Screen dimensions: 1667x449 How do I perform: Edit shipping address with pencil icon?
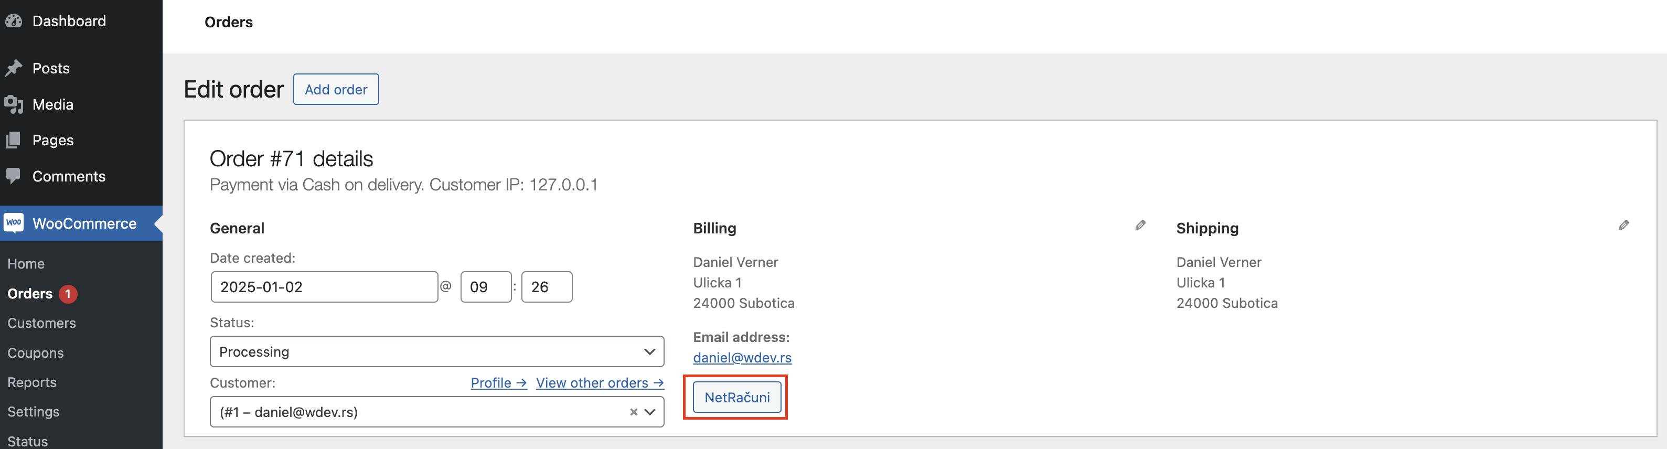(x=1623, y=225)
